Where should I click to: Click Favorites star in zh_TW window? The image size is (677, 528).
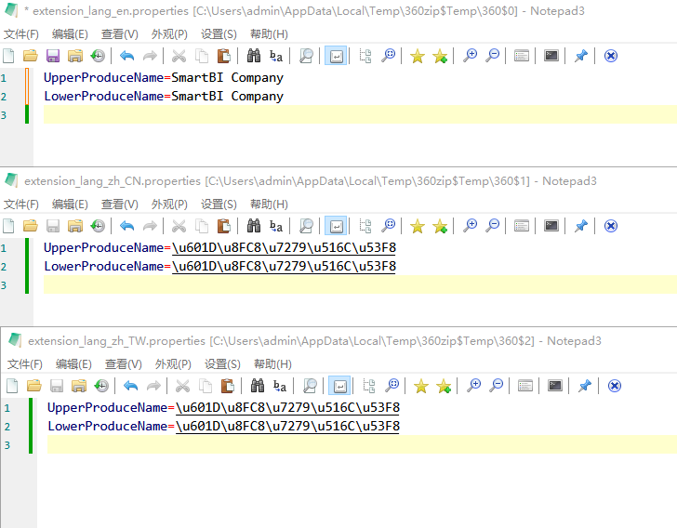click(420, 386)
